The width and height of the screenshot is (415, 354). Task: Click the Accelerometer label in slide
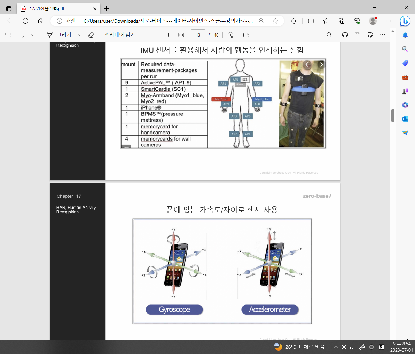pos(270,309)
